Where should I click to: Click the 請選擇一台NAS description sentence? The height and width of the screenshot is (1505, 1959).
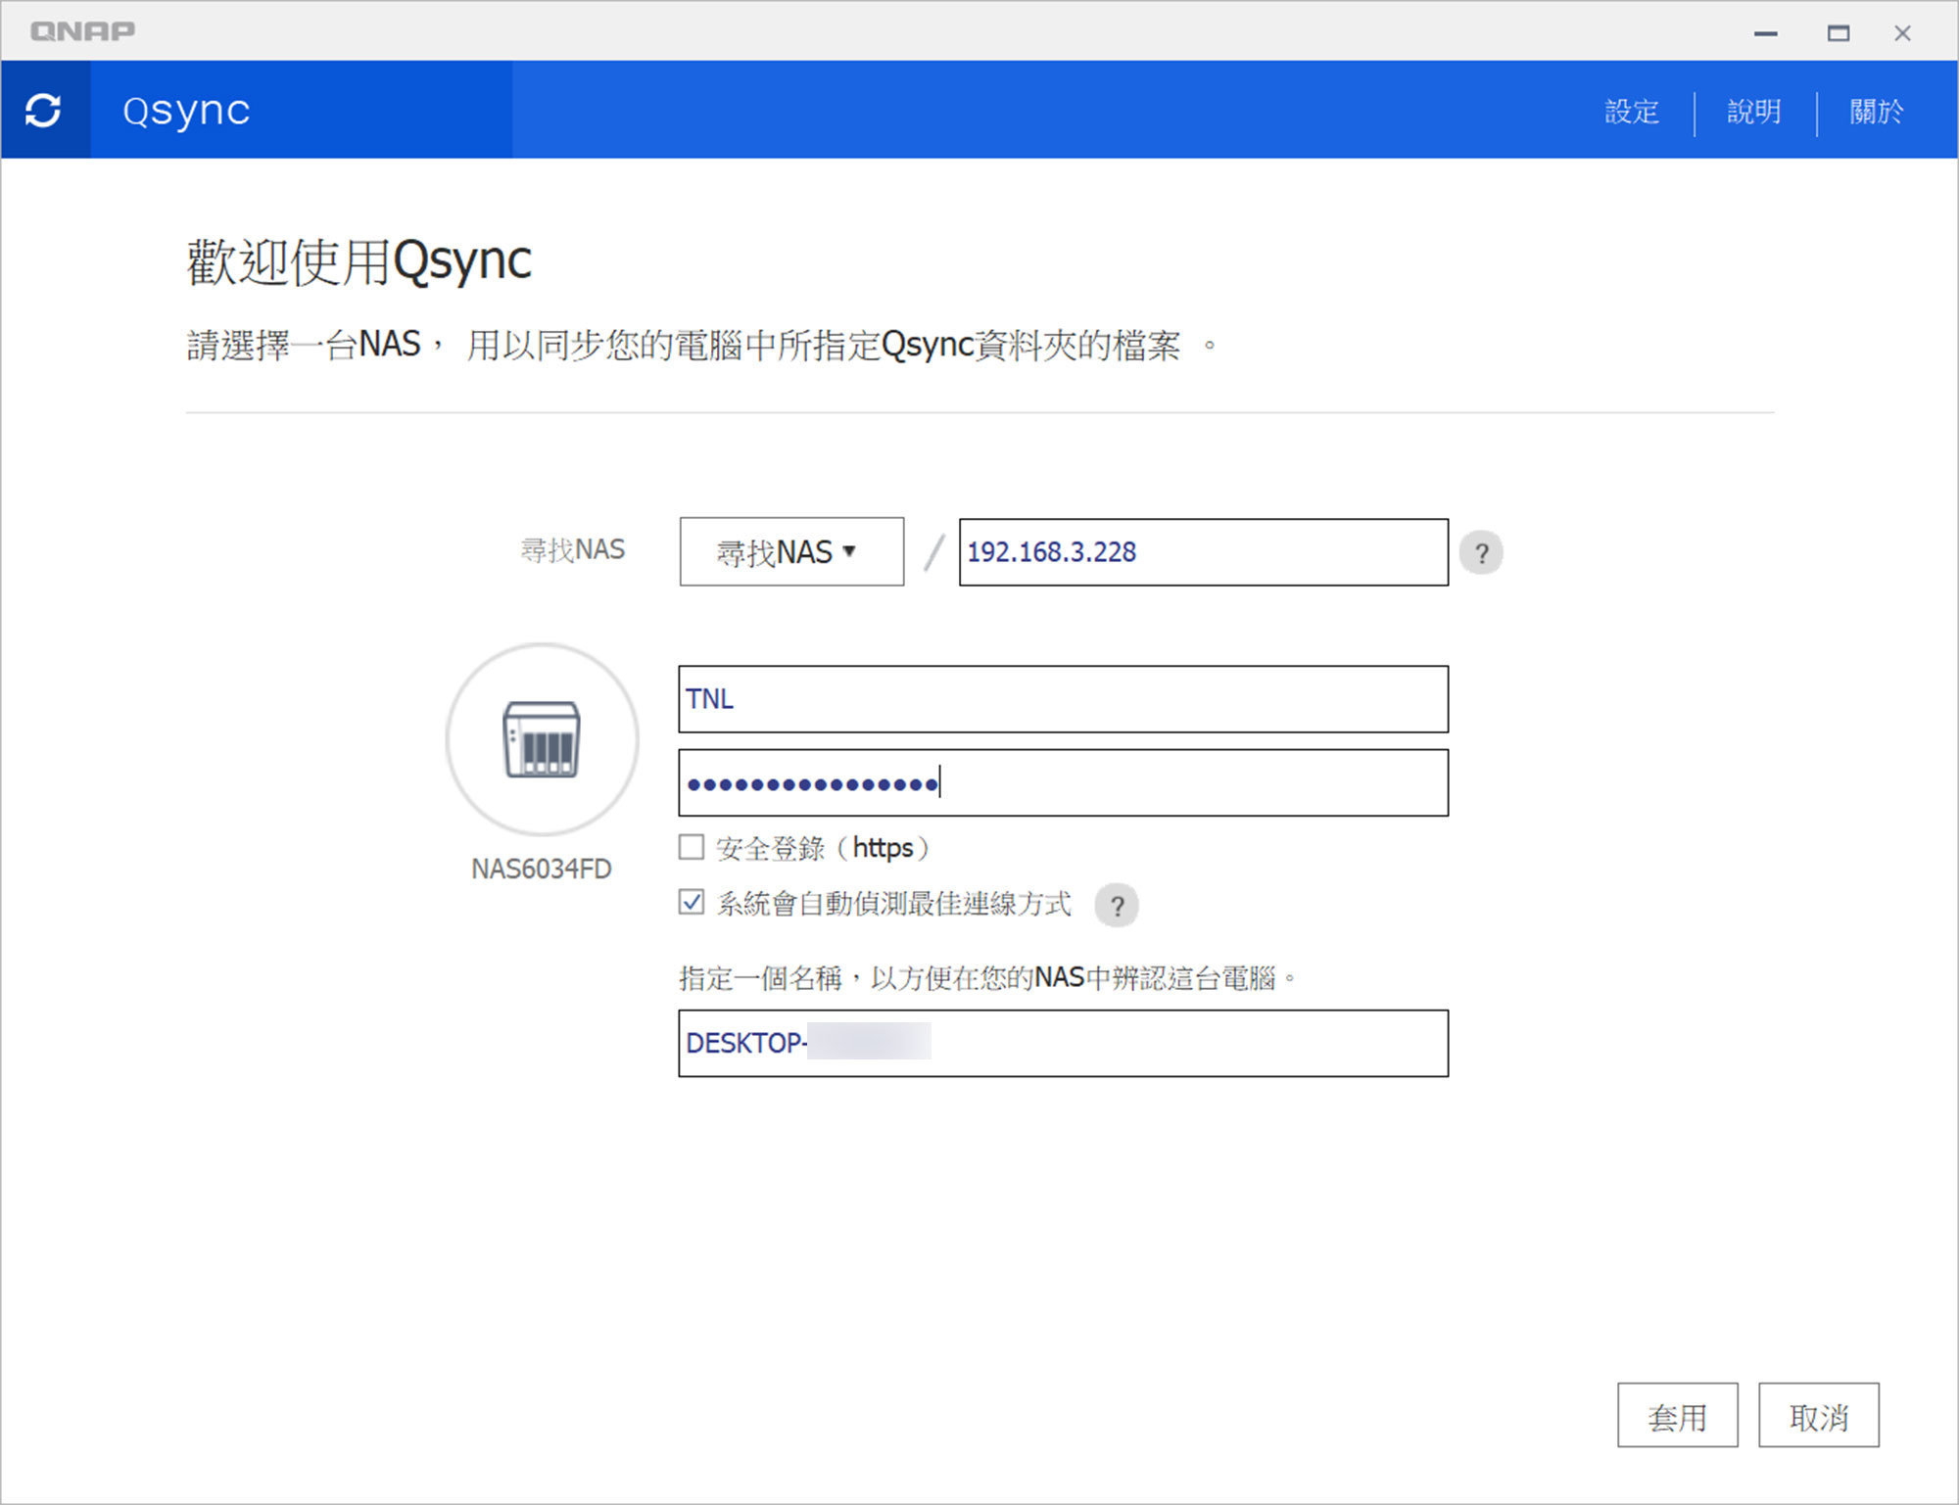(x=701, y=345)
